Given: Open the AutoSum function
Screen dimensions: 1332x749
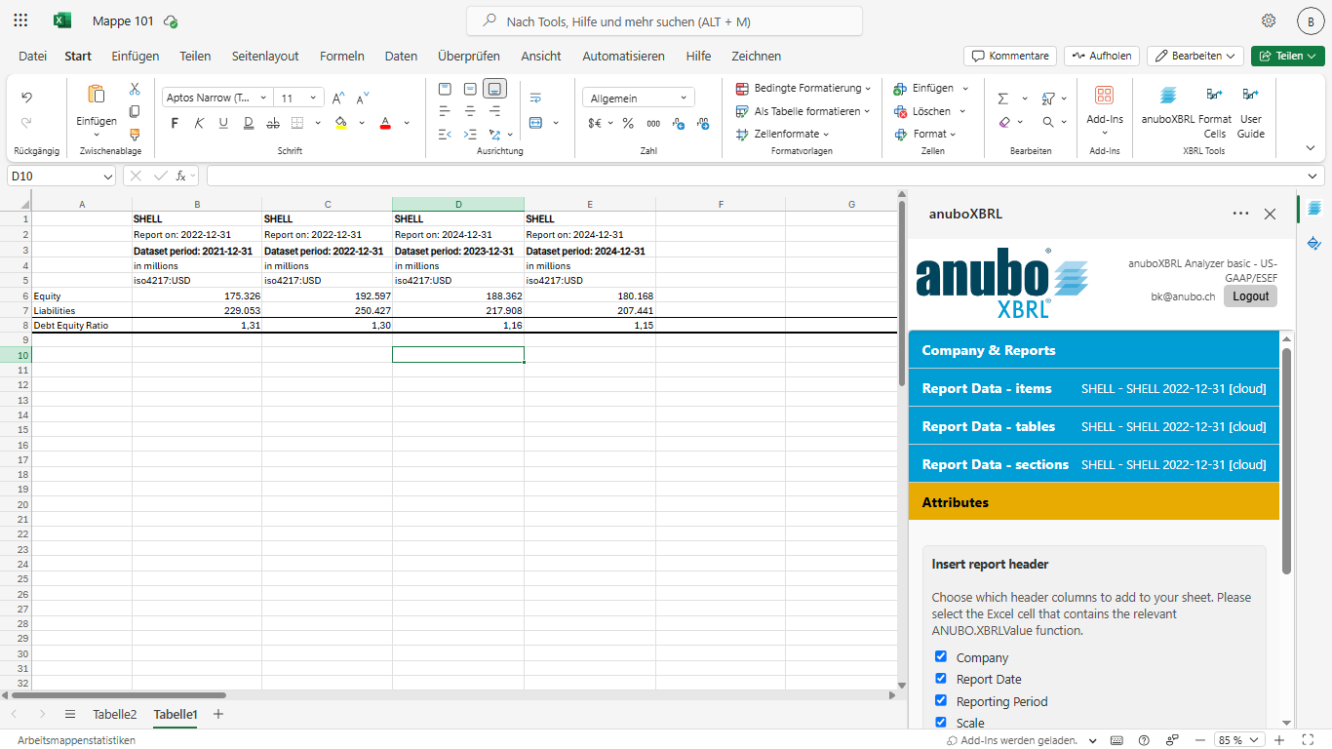Looking at the screenshot, I should coord(1003,99).
